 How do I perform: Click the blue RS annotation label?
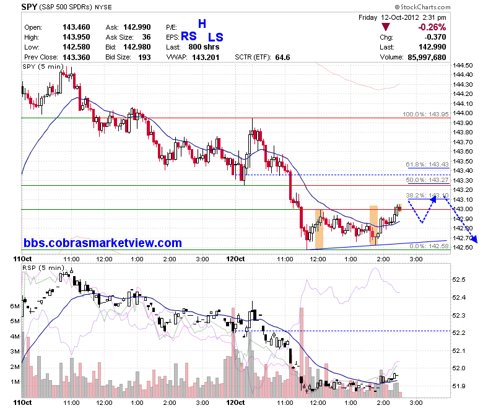[x=188, y=37]
